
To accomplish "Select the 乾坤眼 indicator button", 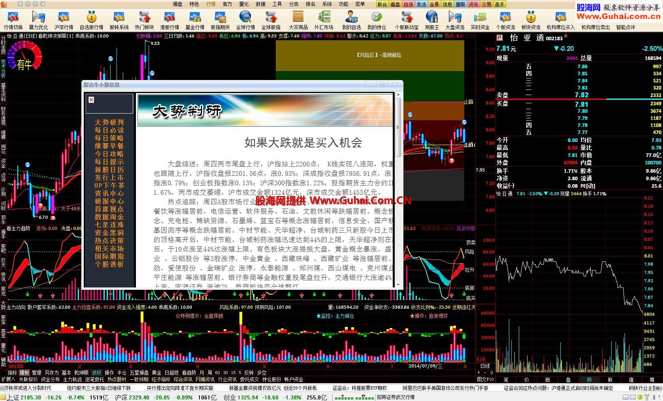I will coord(81,373).
